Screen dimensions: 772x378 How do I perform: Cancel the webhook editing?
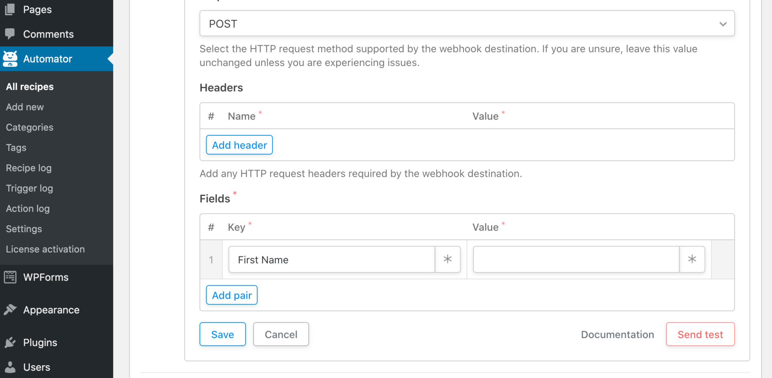tap(281, 334)
